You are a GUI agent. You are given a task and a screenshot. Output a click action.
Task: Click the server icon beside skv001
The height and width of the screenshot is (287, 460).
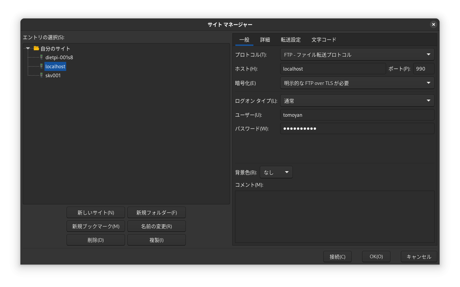(41, 75)
